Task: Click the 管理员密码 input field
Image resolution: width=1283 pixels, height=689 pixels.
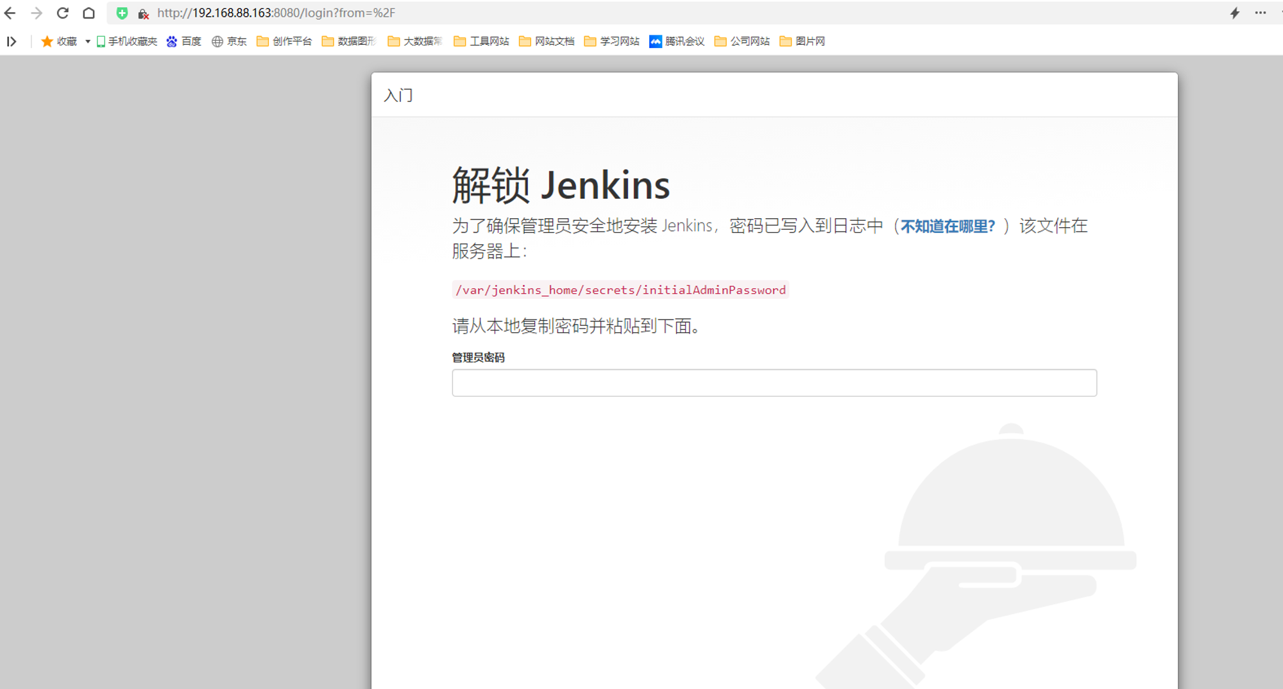Action: (774, 383)
